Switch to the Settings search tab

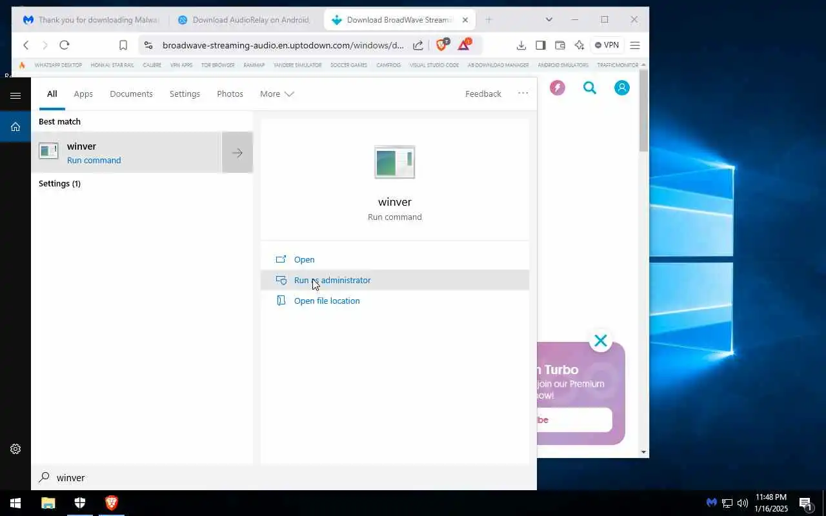click(x=185, y=94)
